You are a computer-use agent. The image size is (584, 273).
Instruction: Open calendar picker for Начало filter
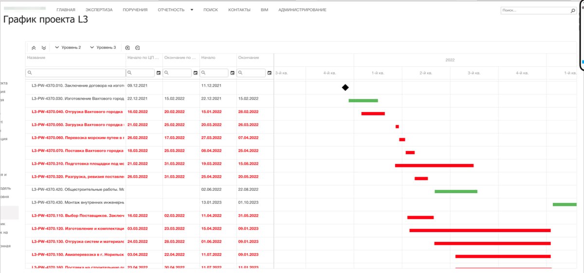pyautogui.click(x=233, y=73)
